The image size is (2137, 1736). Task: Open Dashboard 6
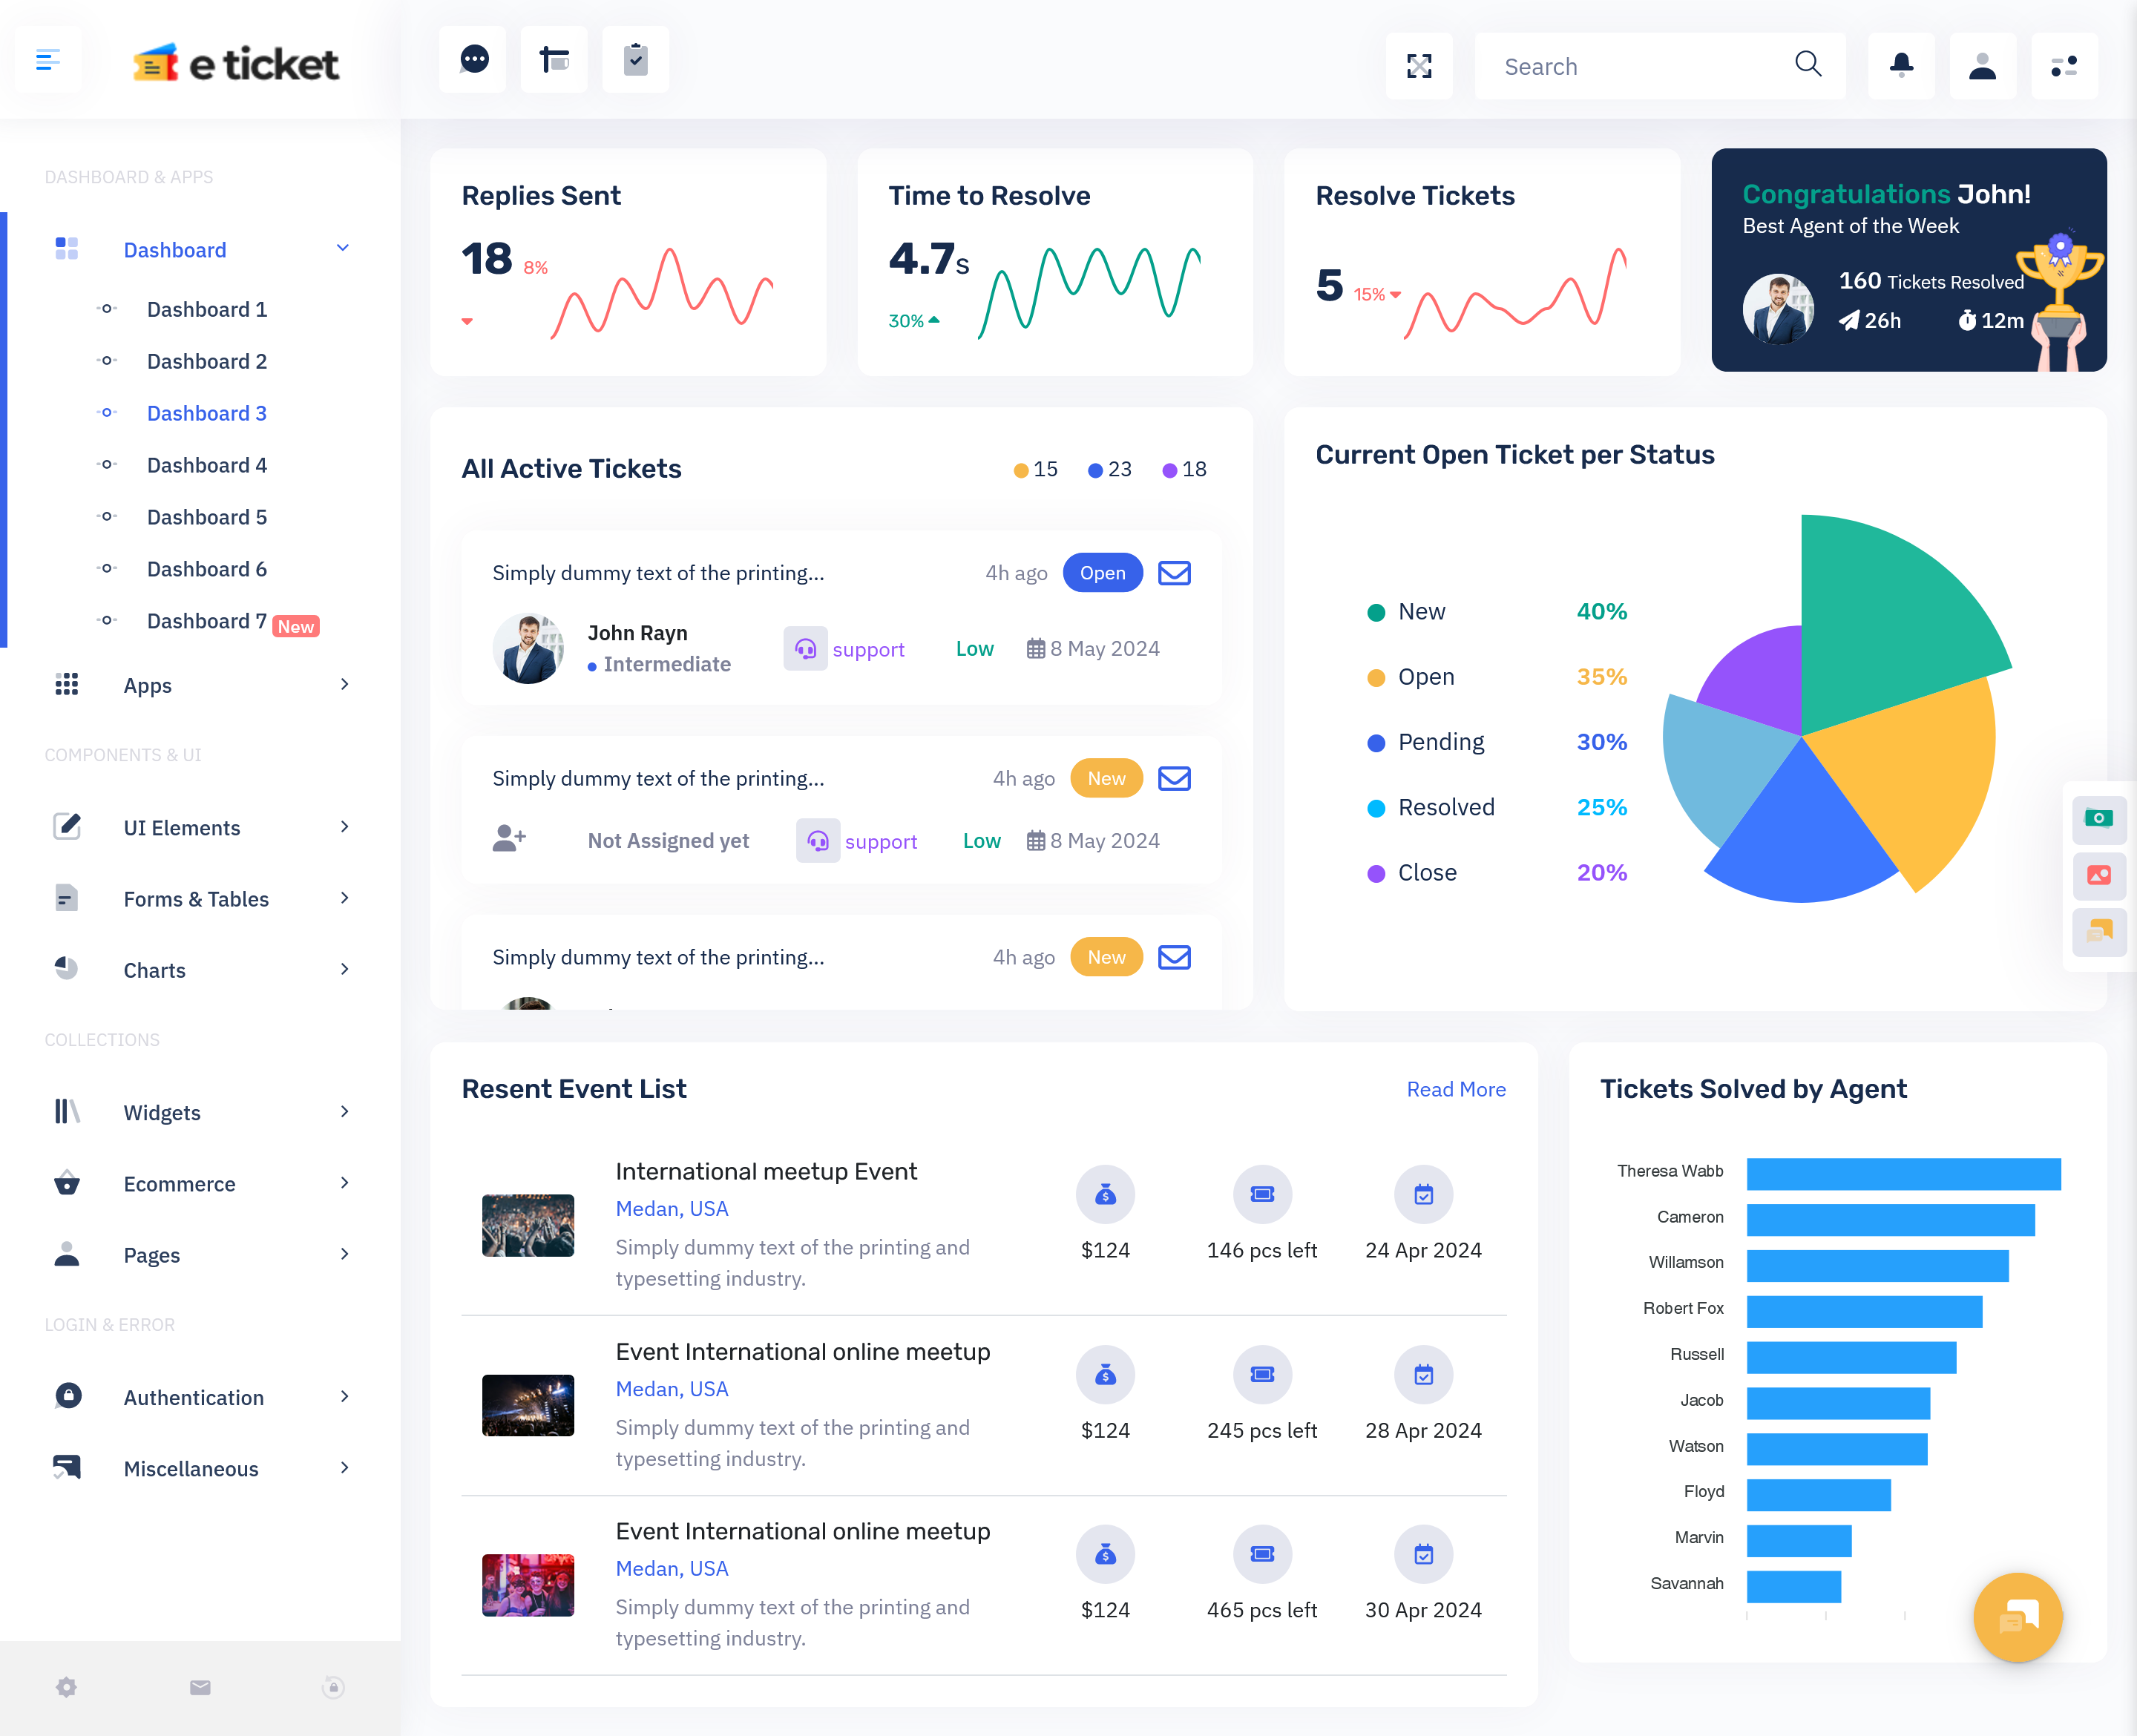coord(207,569)
